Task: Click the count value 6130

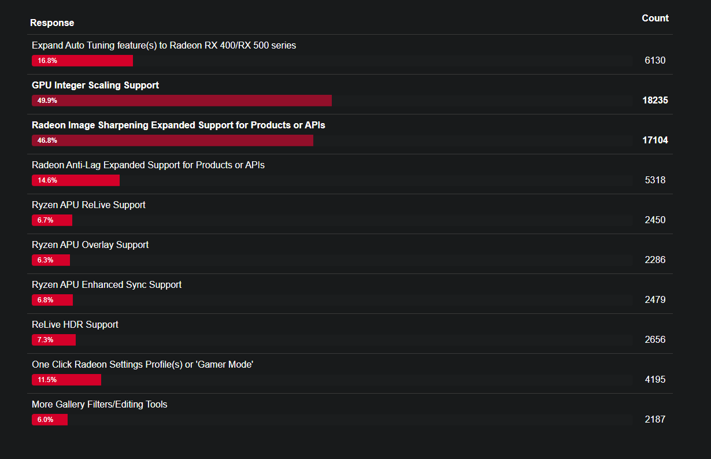Action: pyautogui.click(x=655, y=60)
